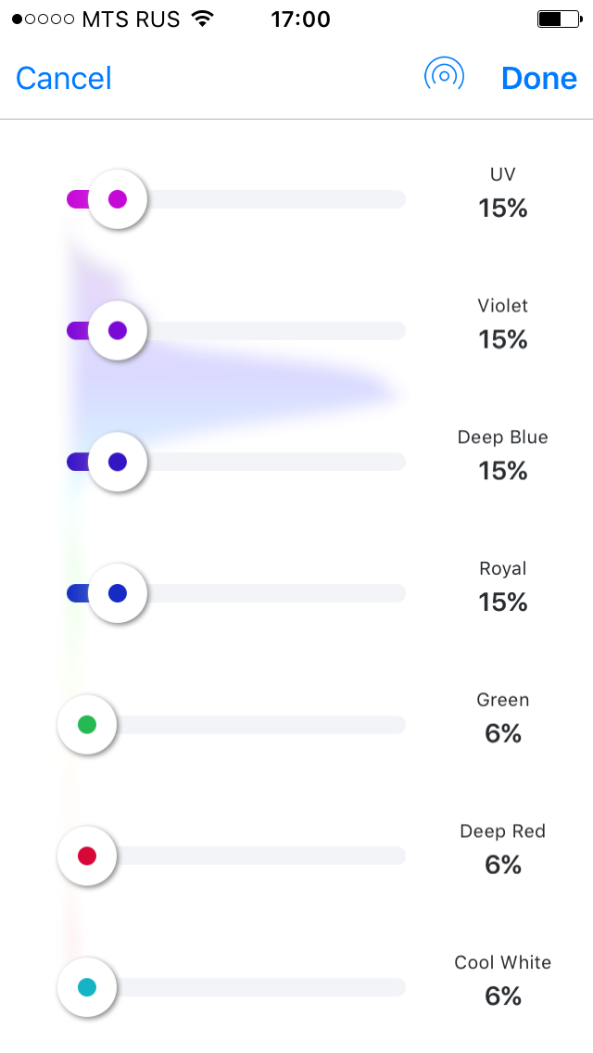
Task: Tap the 17:00 clock in status bar
Action: click(x=300, y=19)
